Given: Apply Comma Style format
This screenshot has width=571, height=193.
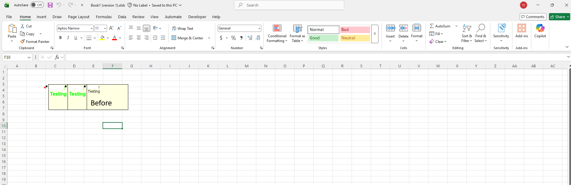Looking at the screenshot, I should (x=241, y=38).
